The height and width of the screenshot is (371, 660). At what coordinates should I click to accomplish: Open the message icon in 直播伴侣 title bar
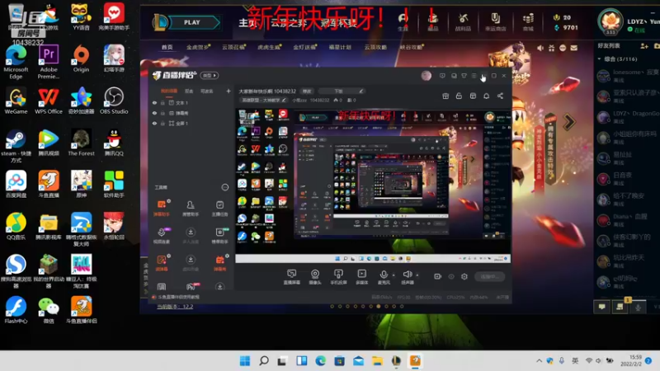(442, 76)
